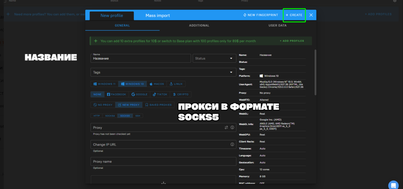Choose the HTTP proxy protocol
Screen dimensions: 403x189
96,116
